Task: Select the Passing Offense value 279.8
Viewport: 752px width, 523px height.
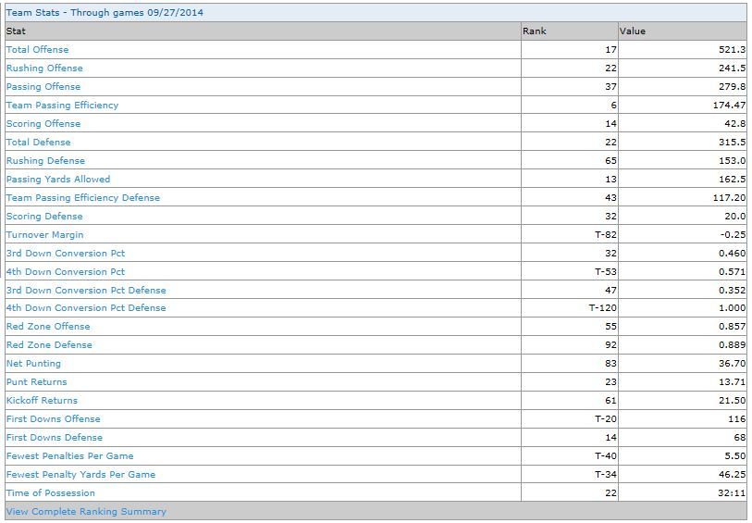Action: click(x=732, y=86)
